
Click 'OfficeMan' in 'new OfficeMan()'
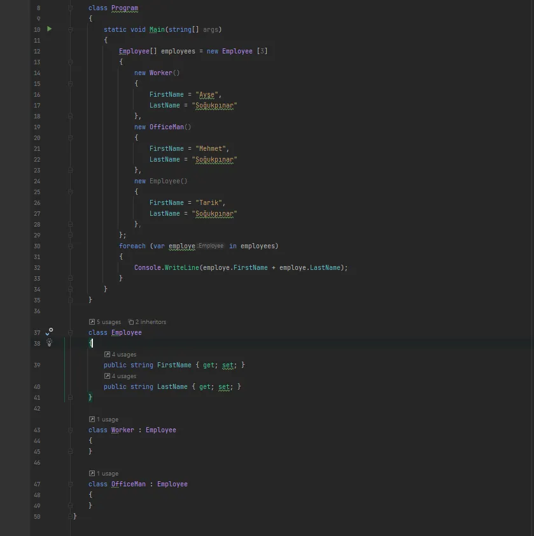point(167,127)
